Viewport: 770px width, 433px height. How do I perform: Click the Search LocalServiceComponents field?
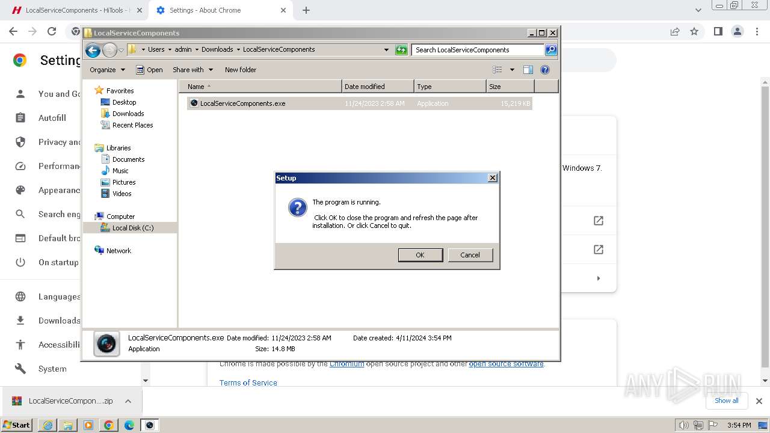tap(478, 50)
